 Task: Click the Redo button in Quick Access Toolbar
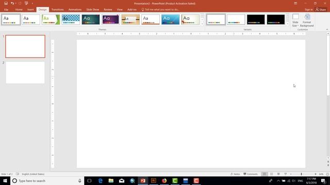point(20,4)
